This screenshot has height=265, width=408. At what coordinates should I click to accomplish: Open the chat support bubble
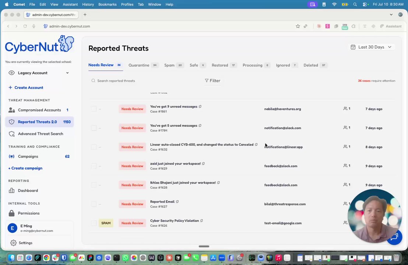[x=394, y=237]
